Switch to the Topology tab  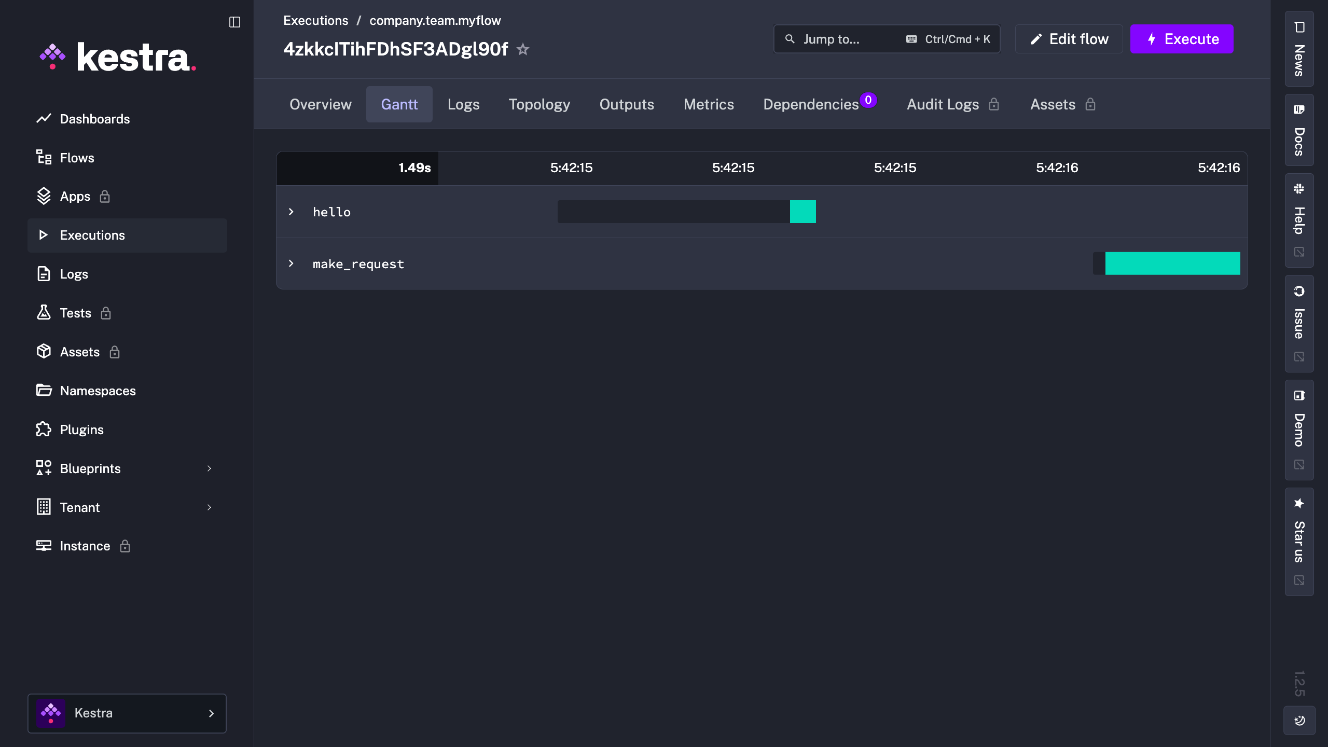click(539, 104)
